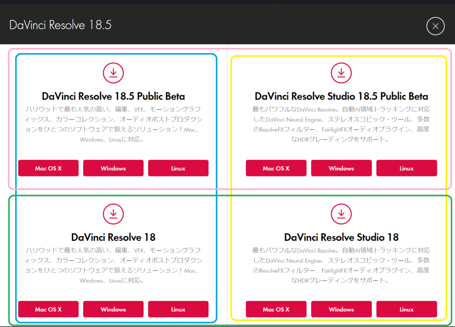Download Studio 18.5 Public Beta for Linux
This screenshot has width=455, height=327.
pos(407,168)
